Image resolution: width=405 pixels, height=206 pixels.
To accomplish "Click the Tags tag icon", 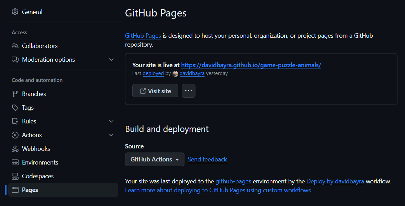I will coord(15,108).
